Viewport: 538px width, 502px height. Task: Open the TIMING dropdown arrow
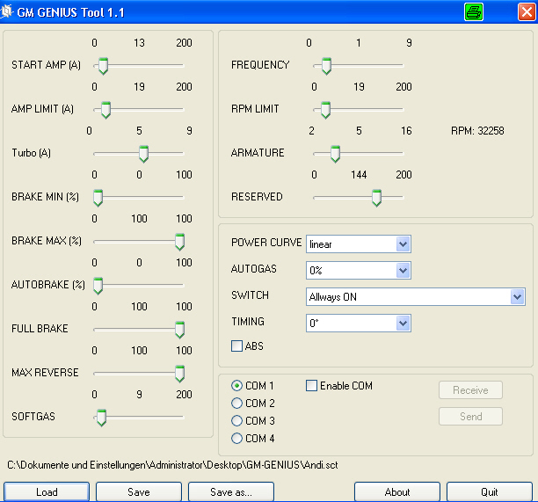point(403,324)
